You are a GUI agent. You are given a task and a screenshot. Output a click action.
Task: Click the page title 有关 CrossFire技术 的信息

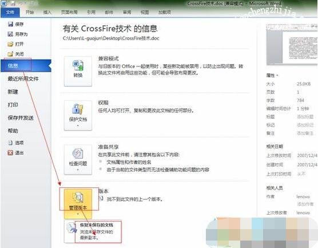point(110,29)
